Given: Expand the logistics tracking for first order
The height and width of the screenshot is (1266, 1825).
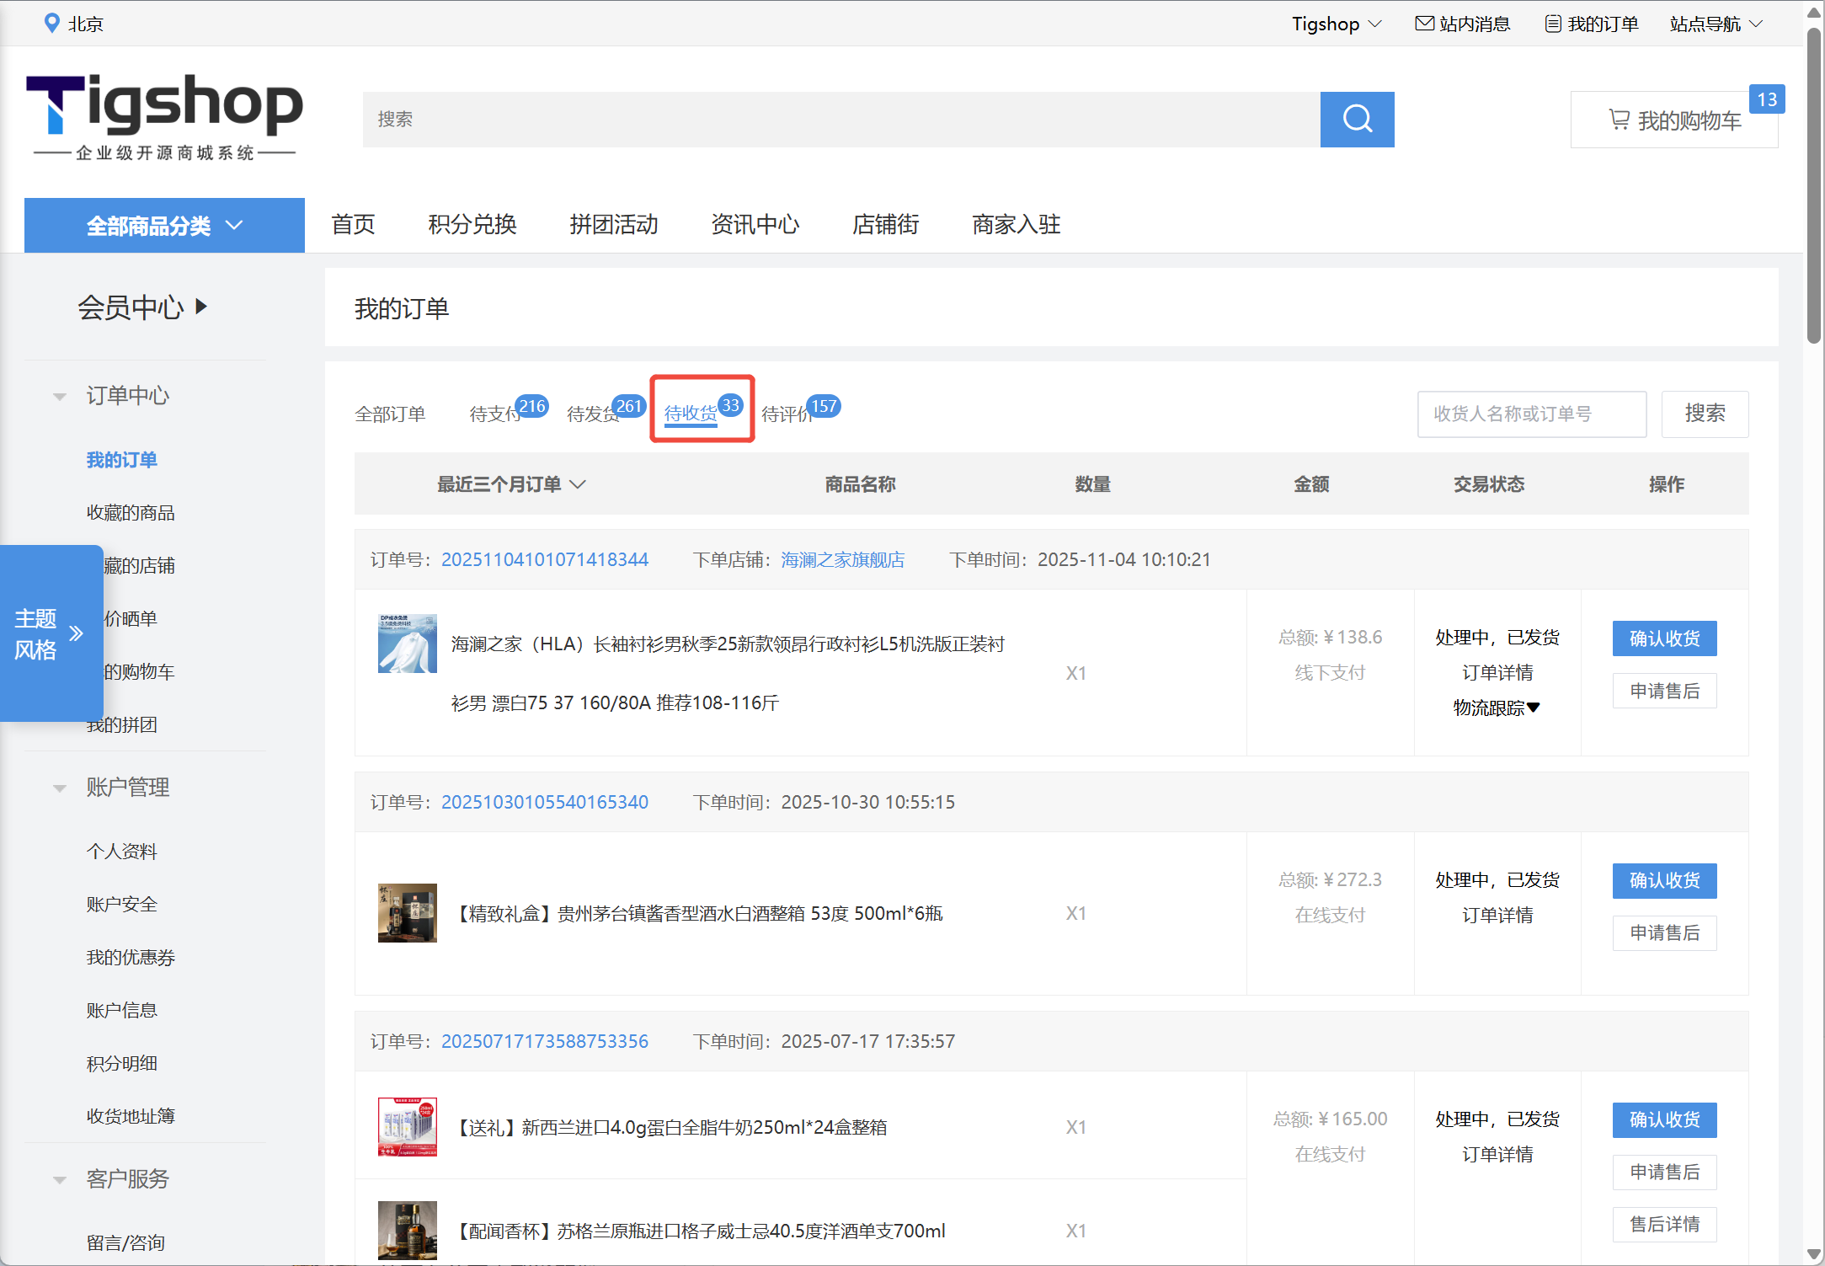Looking at the screenshot, I should coord(1496,708).
